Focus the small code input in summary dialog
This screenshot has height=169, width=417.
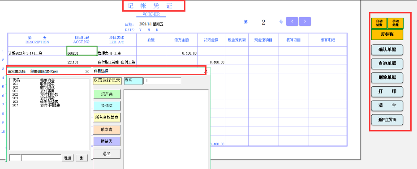coord(15,158)
